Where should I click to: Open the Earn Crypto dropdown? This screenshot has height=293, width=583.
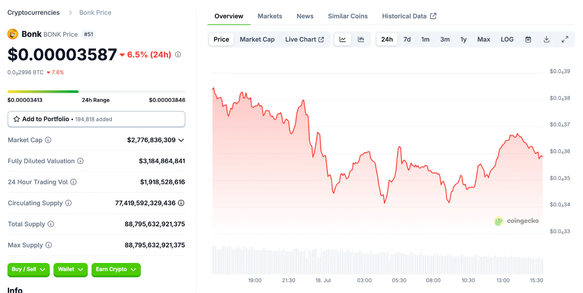[x=116, y=269]
